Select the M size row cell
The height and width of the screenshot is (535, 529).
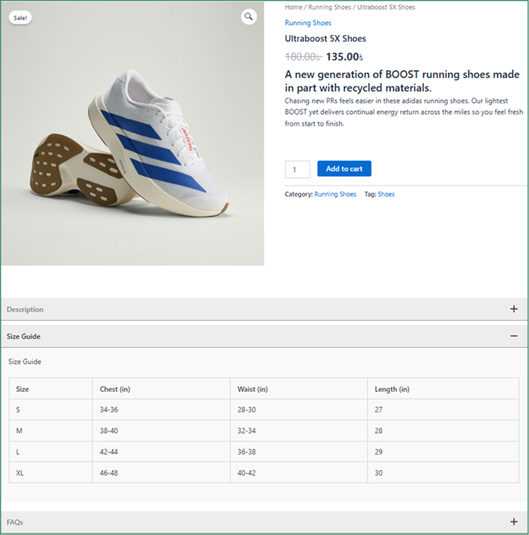tap(50, 431)
